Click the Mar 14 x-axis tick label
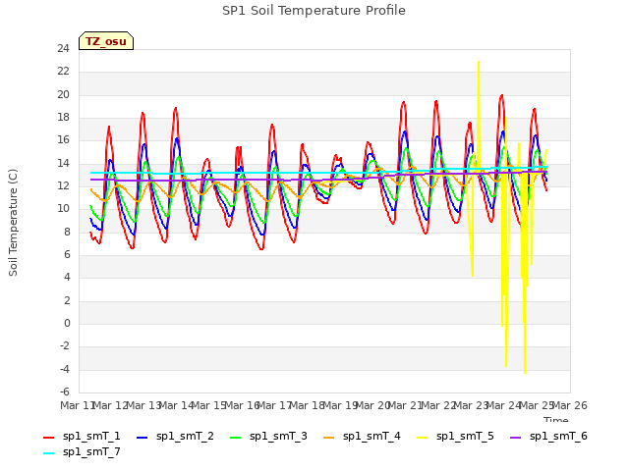 pyautogui.click(x=176, y=405)
